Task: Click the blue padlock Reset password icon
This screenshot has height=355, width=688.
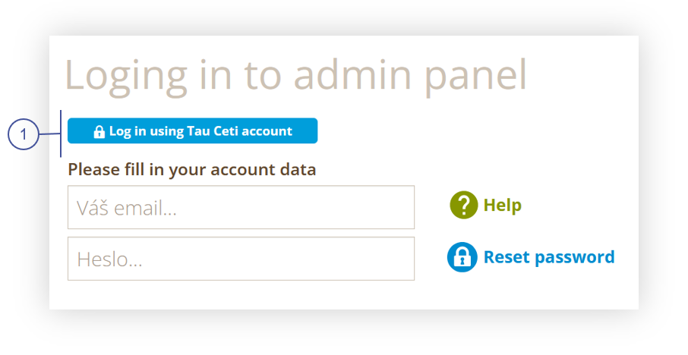Action: click(462, 257)
